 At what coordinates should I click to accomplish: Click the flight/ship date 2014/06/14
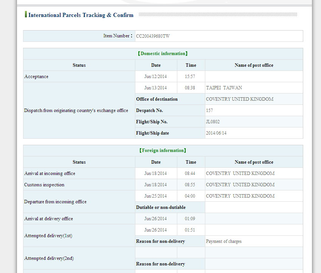point(216,133)
